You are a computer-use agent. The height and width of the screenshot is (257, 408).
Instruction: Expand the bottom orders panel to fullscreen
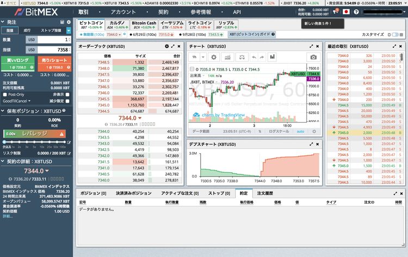(395, 193)
